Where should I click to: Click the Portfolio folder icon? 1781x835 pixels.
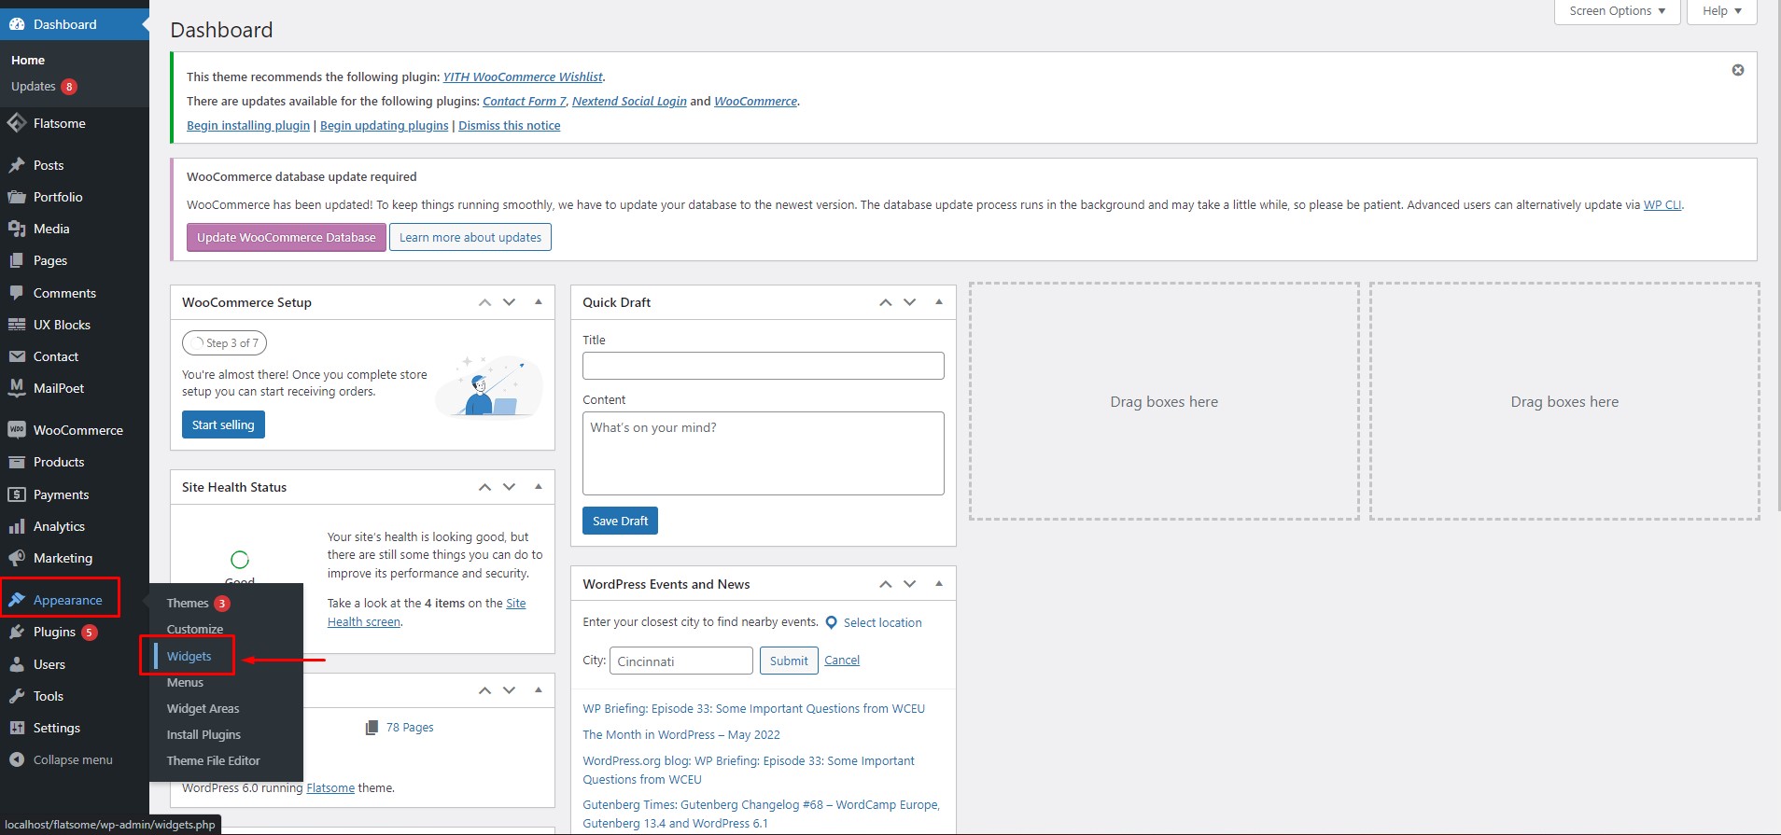[x=17, y=197]
